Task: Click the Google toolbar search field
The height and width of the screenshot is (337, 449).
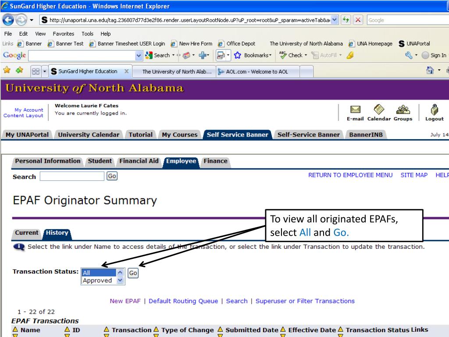Action: [82, 56]
